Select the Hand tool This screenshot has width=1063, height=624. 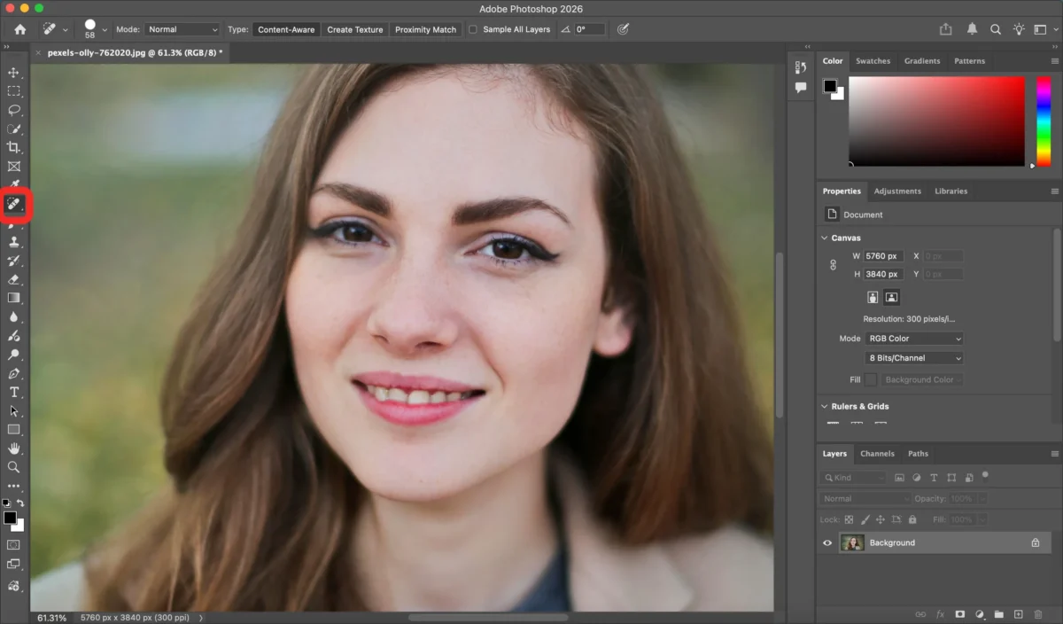tap(12, 448)
